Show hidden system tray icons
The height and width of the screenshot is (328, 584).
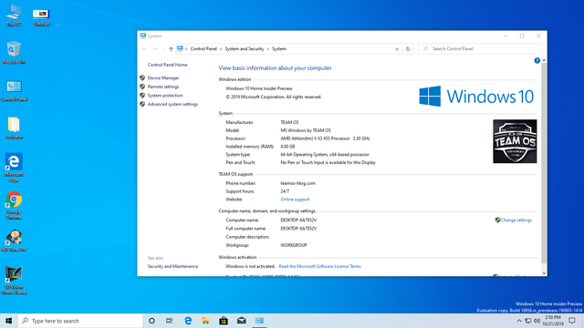pyautogui.click(x=519, y=321)
